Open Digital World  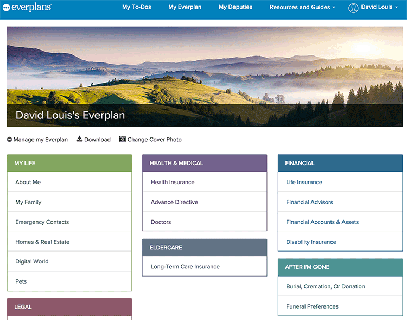[69, 261]
